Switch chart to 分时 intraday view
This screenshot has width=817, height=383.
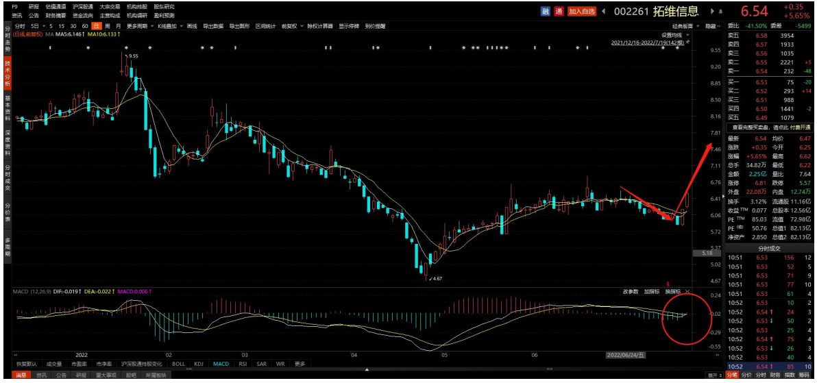[x=20, y=26]
